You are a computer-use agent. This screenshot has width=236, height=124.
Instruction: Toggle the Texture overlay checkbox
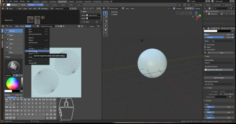point(205,112)
